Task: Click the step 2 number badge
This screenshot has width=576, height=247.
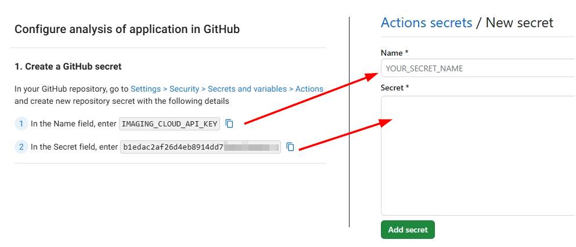Action: coord(21,147)
